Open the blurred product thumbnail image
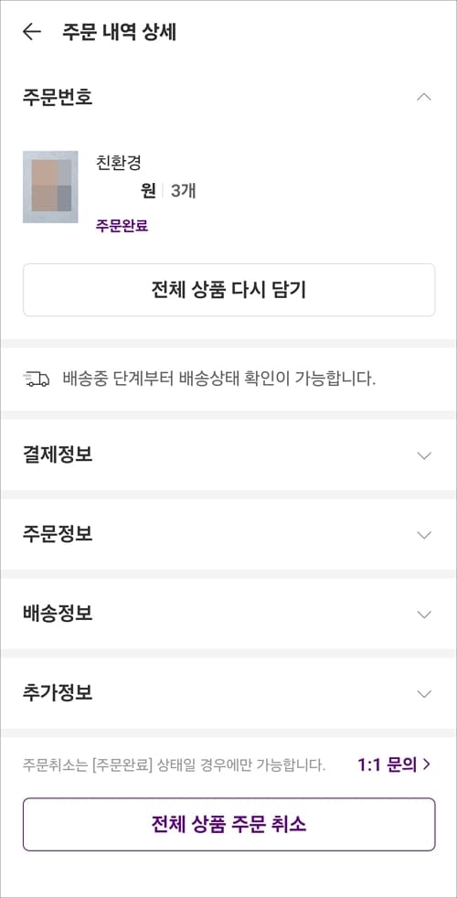 point(50,187)
